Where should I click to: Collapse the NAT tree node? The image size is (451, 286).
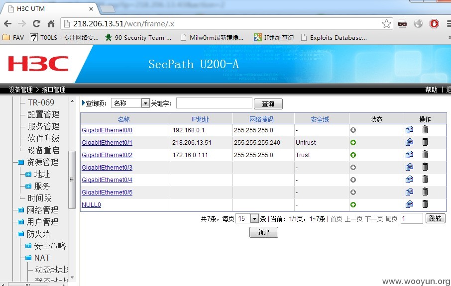(28, 258)
